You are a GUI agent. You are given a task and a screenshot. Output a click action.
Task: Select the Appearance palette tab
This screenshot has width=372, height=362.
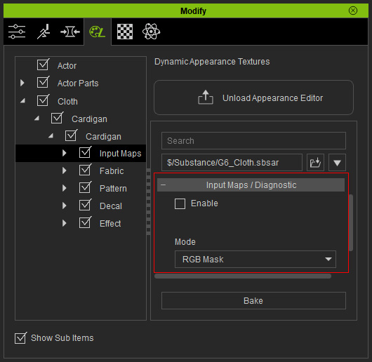point(98,32)
